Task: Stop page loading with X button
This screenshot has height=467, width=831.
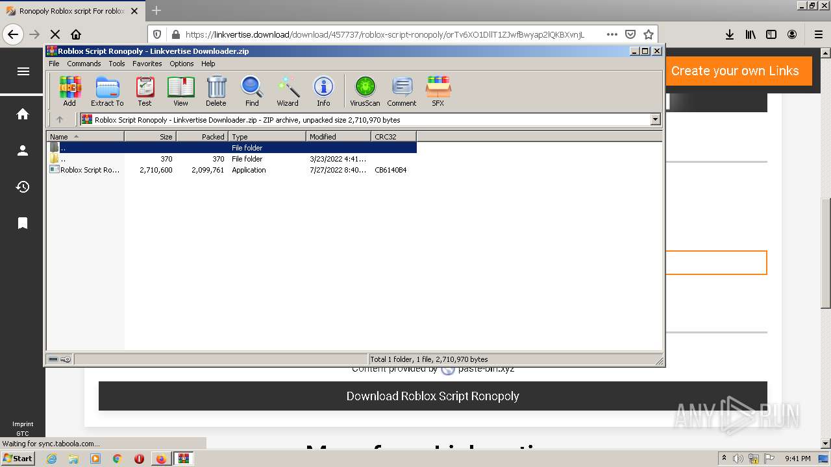Action: 55,34
